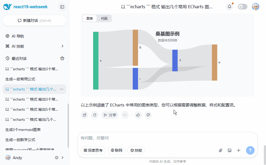Click the main page scrollbar thumb
The width and height of the screenshot is (266, 165).
[x=265, y=155]
